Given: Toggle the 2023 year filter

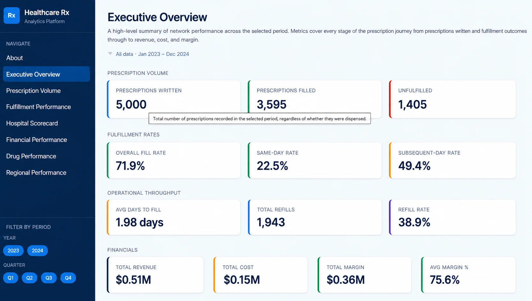Looking at the screenshot, I should point(13,251).
